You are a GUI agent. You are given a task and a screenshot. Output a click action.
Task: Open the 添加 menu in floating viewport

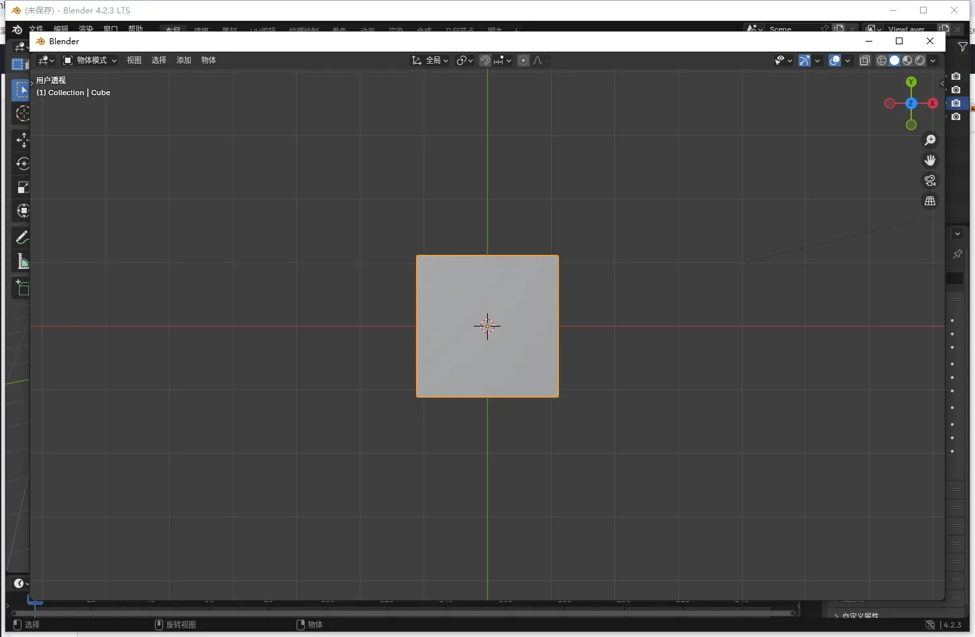pos(184,60)
